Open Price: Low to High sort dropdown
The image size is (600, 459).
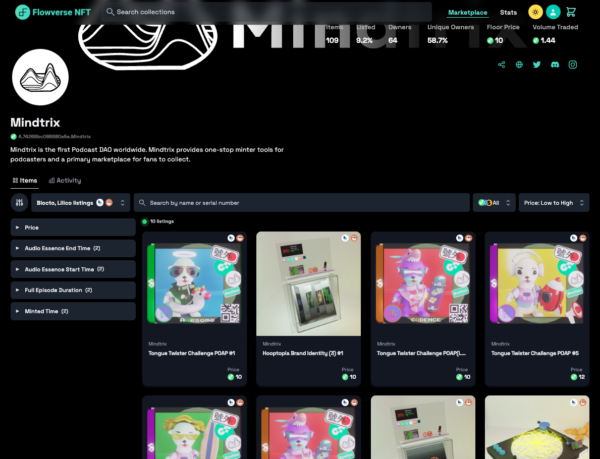pos(554,203)
